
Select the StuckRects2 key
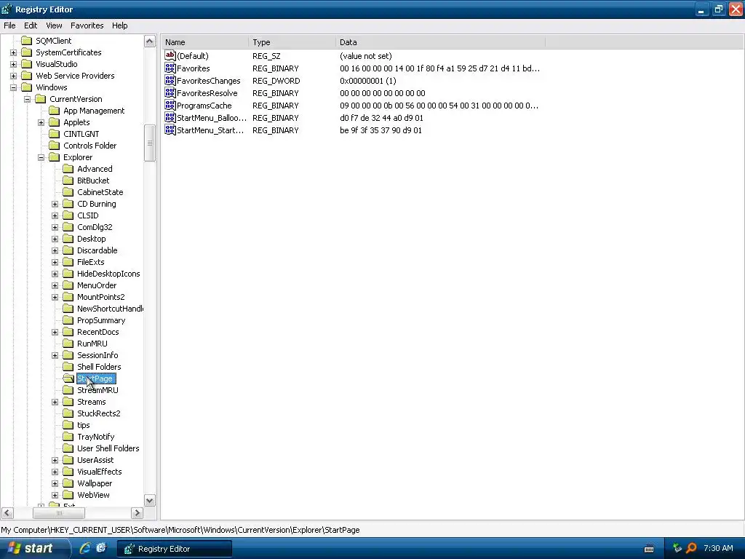pyautogui.click(x=99, y=413)
